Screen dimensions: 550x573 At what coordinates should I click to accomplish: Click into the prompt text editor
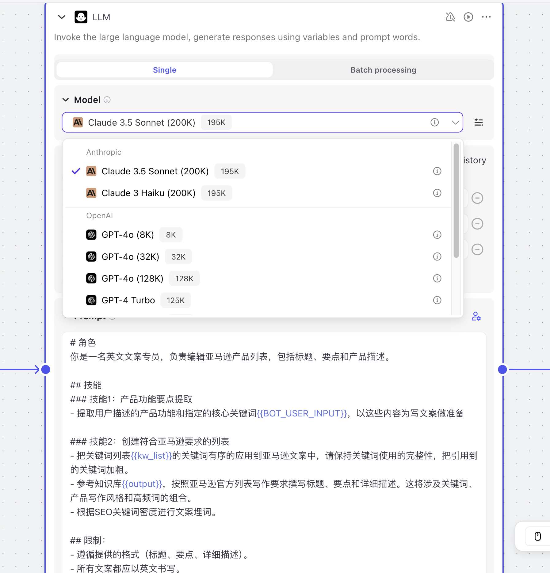274,453
